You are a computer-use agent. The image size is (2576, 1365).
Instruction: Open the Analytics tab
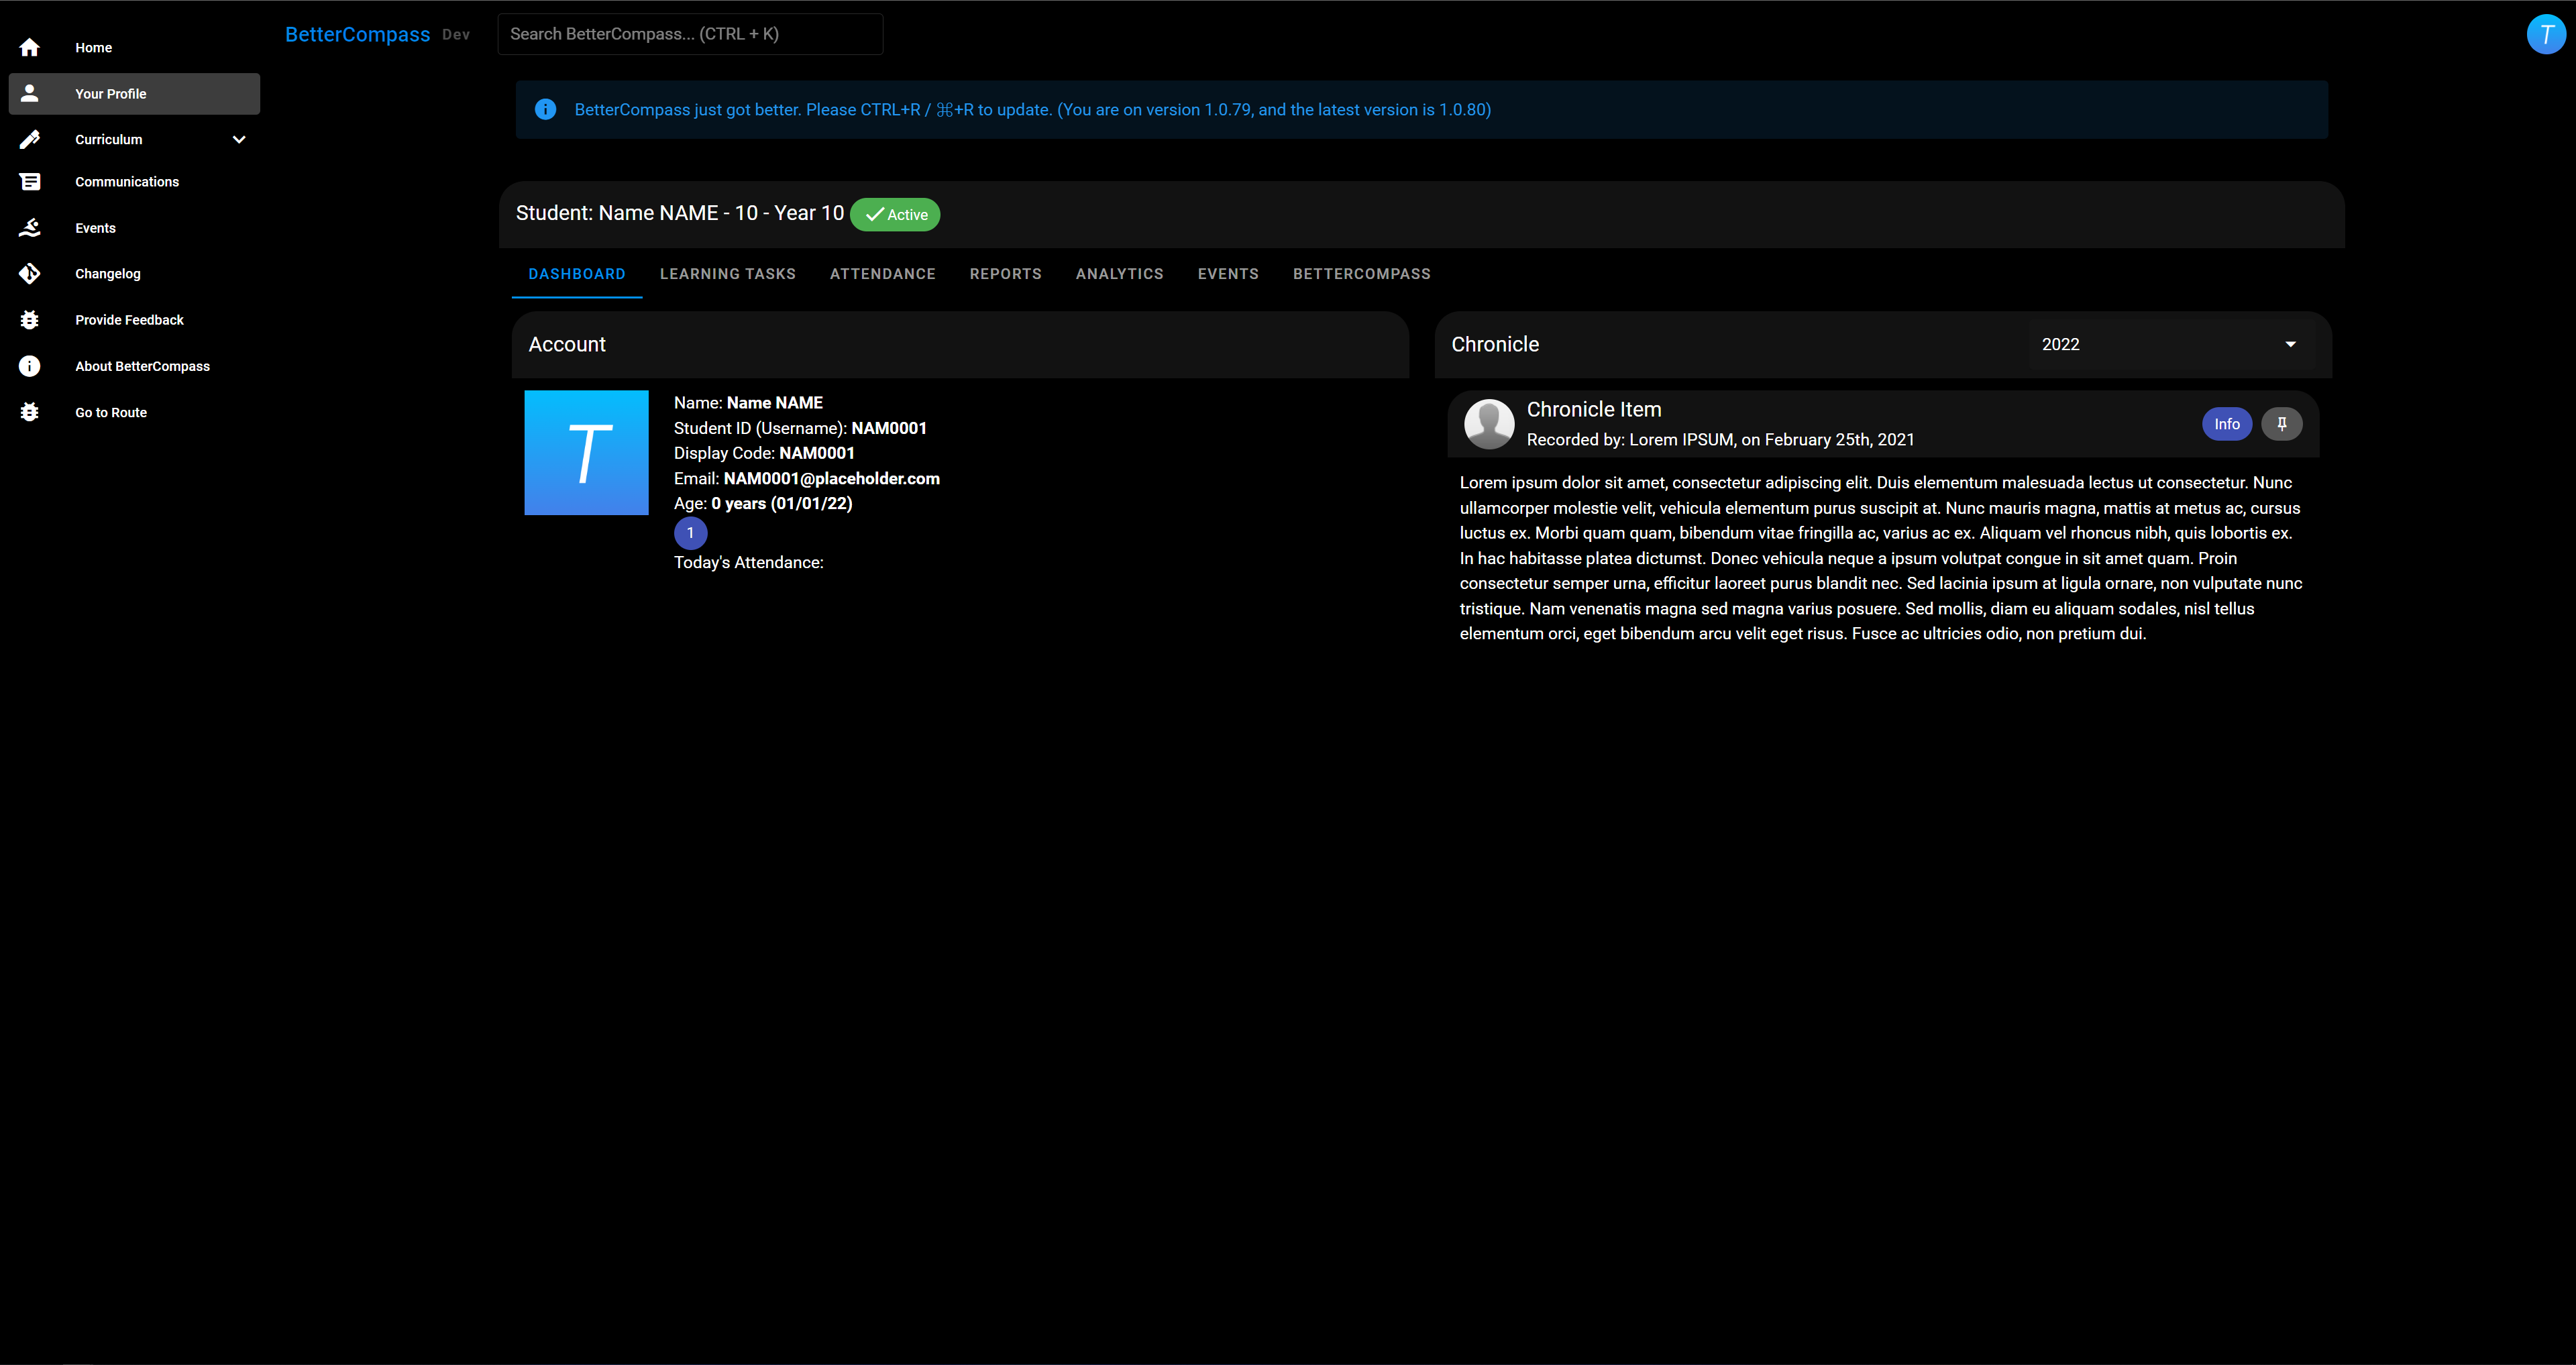coord(1119,274)
